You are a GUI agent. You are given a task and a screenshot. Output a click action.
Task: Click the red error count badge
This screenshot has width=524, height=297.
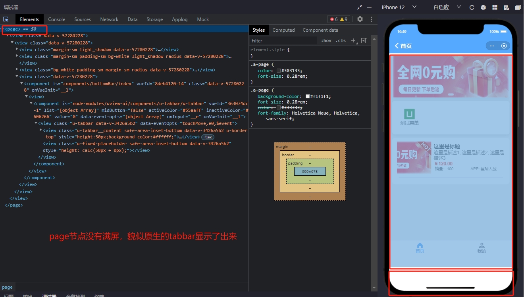coord(334,19)
